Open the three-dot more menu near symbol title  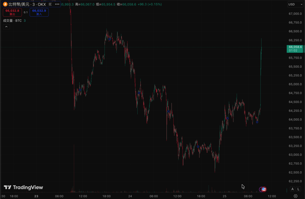57,4
